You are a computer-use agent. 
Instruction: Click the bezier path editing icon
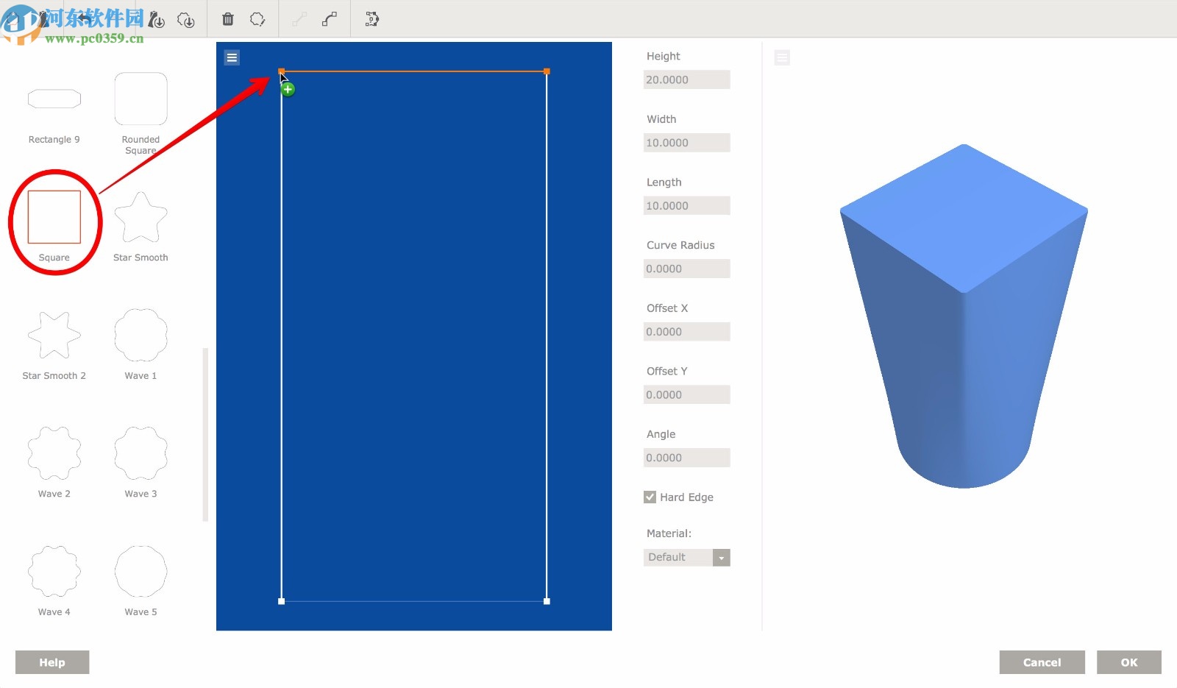tap(371, 19)
